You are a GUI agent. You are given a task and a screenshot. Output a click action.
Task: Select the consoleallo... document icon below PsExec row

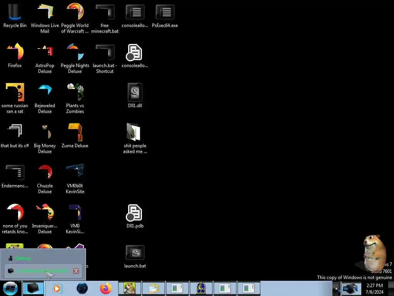point(135,55)
